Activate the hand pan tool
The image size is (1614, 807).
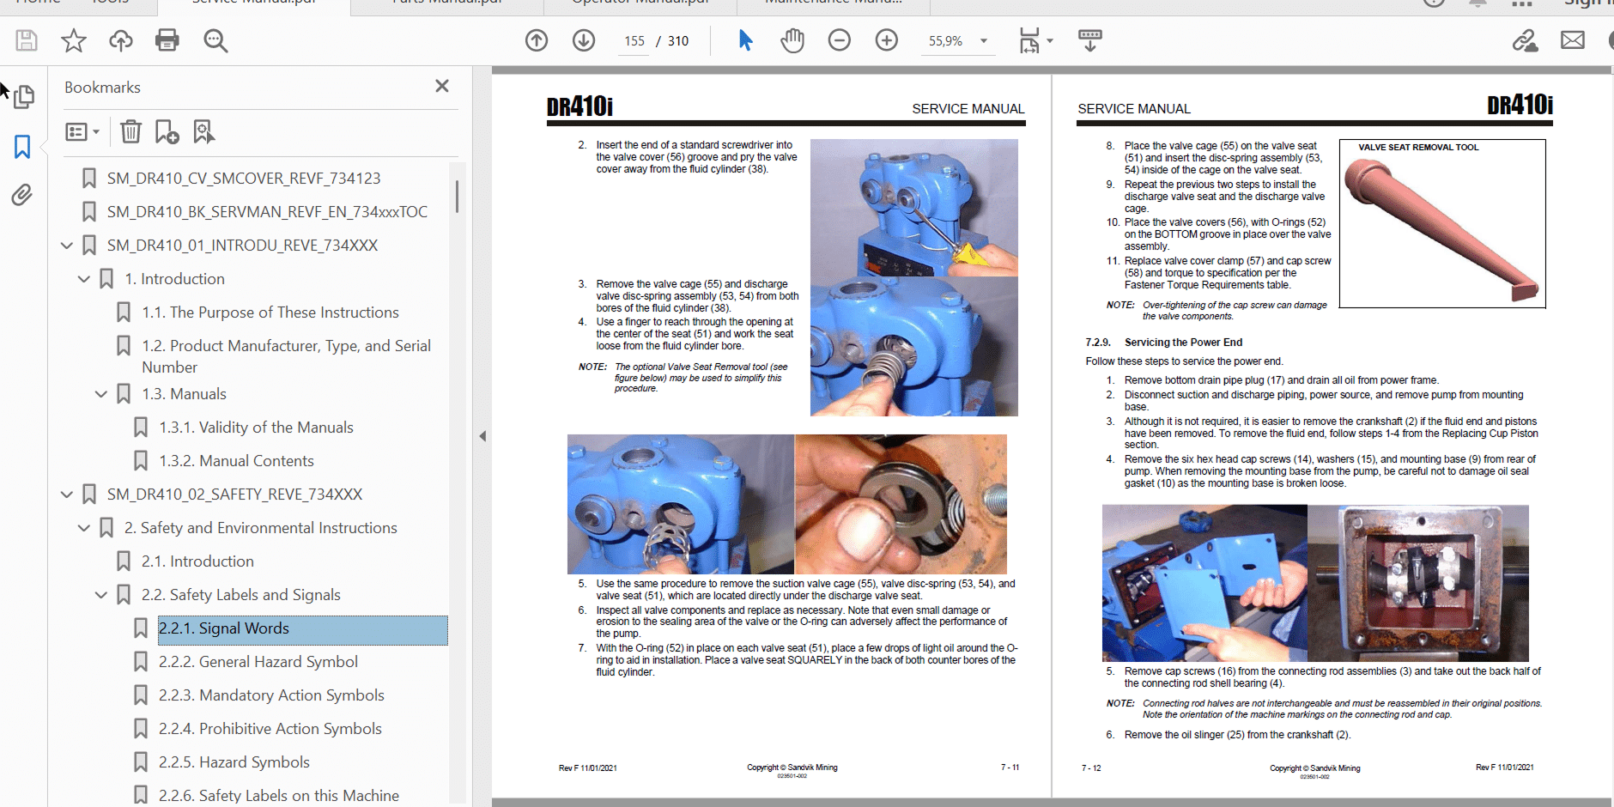[x=792, y=40]
